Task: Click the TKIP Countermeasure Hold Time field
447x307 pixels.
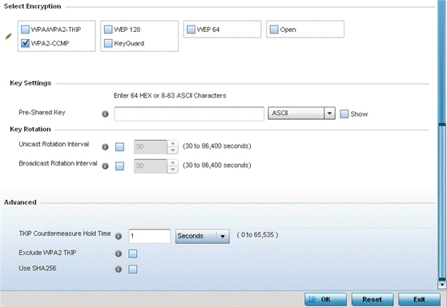Action: pyautogui.click(x=149, y=236)
